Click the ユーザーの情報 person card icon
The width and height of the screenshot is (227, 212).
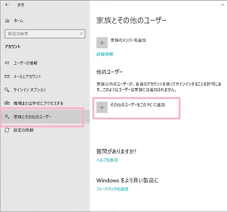coord(7,63)
